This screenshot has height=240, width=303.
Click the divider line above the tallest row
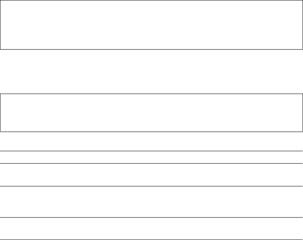(151, 186)
